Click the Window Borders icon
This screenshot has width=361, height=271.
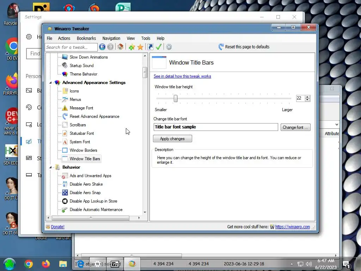coord(65,150)
